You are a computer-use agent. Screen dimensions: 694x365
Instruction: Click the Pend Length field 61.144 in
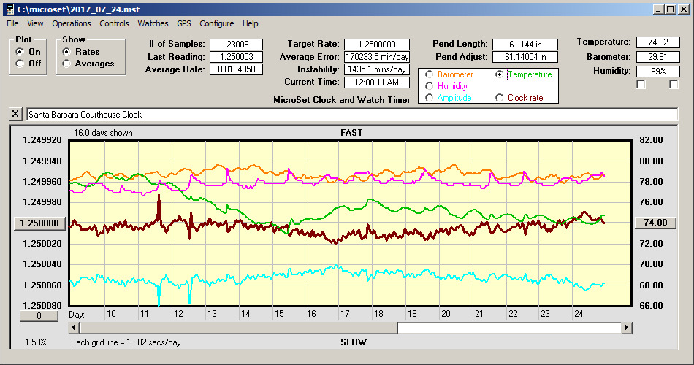point(525,45)
